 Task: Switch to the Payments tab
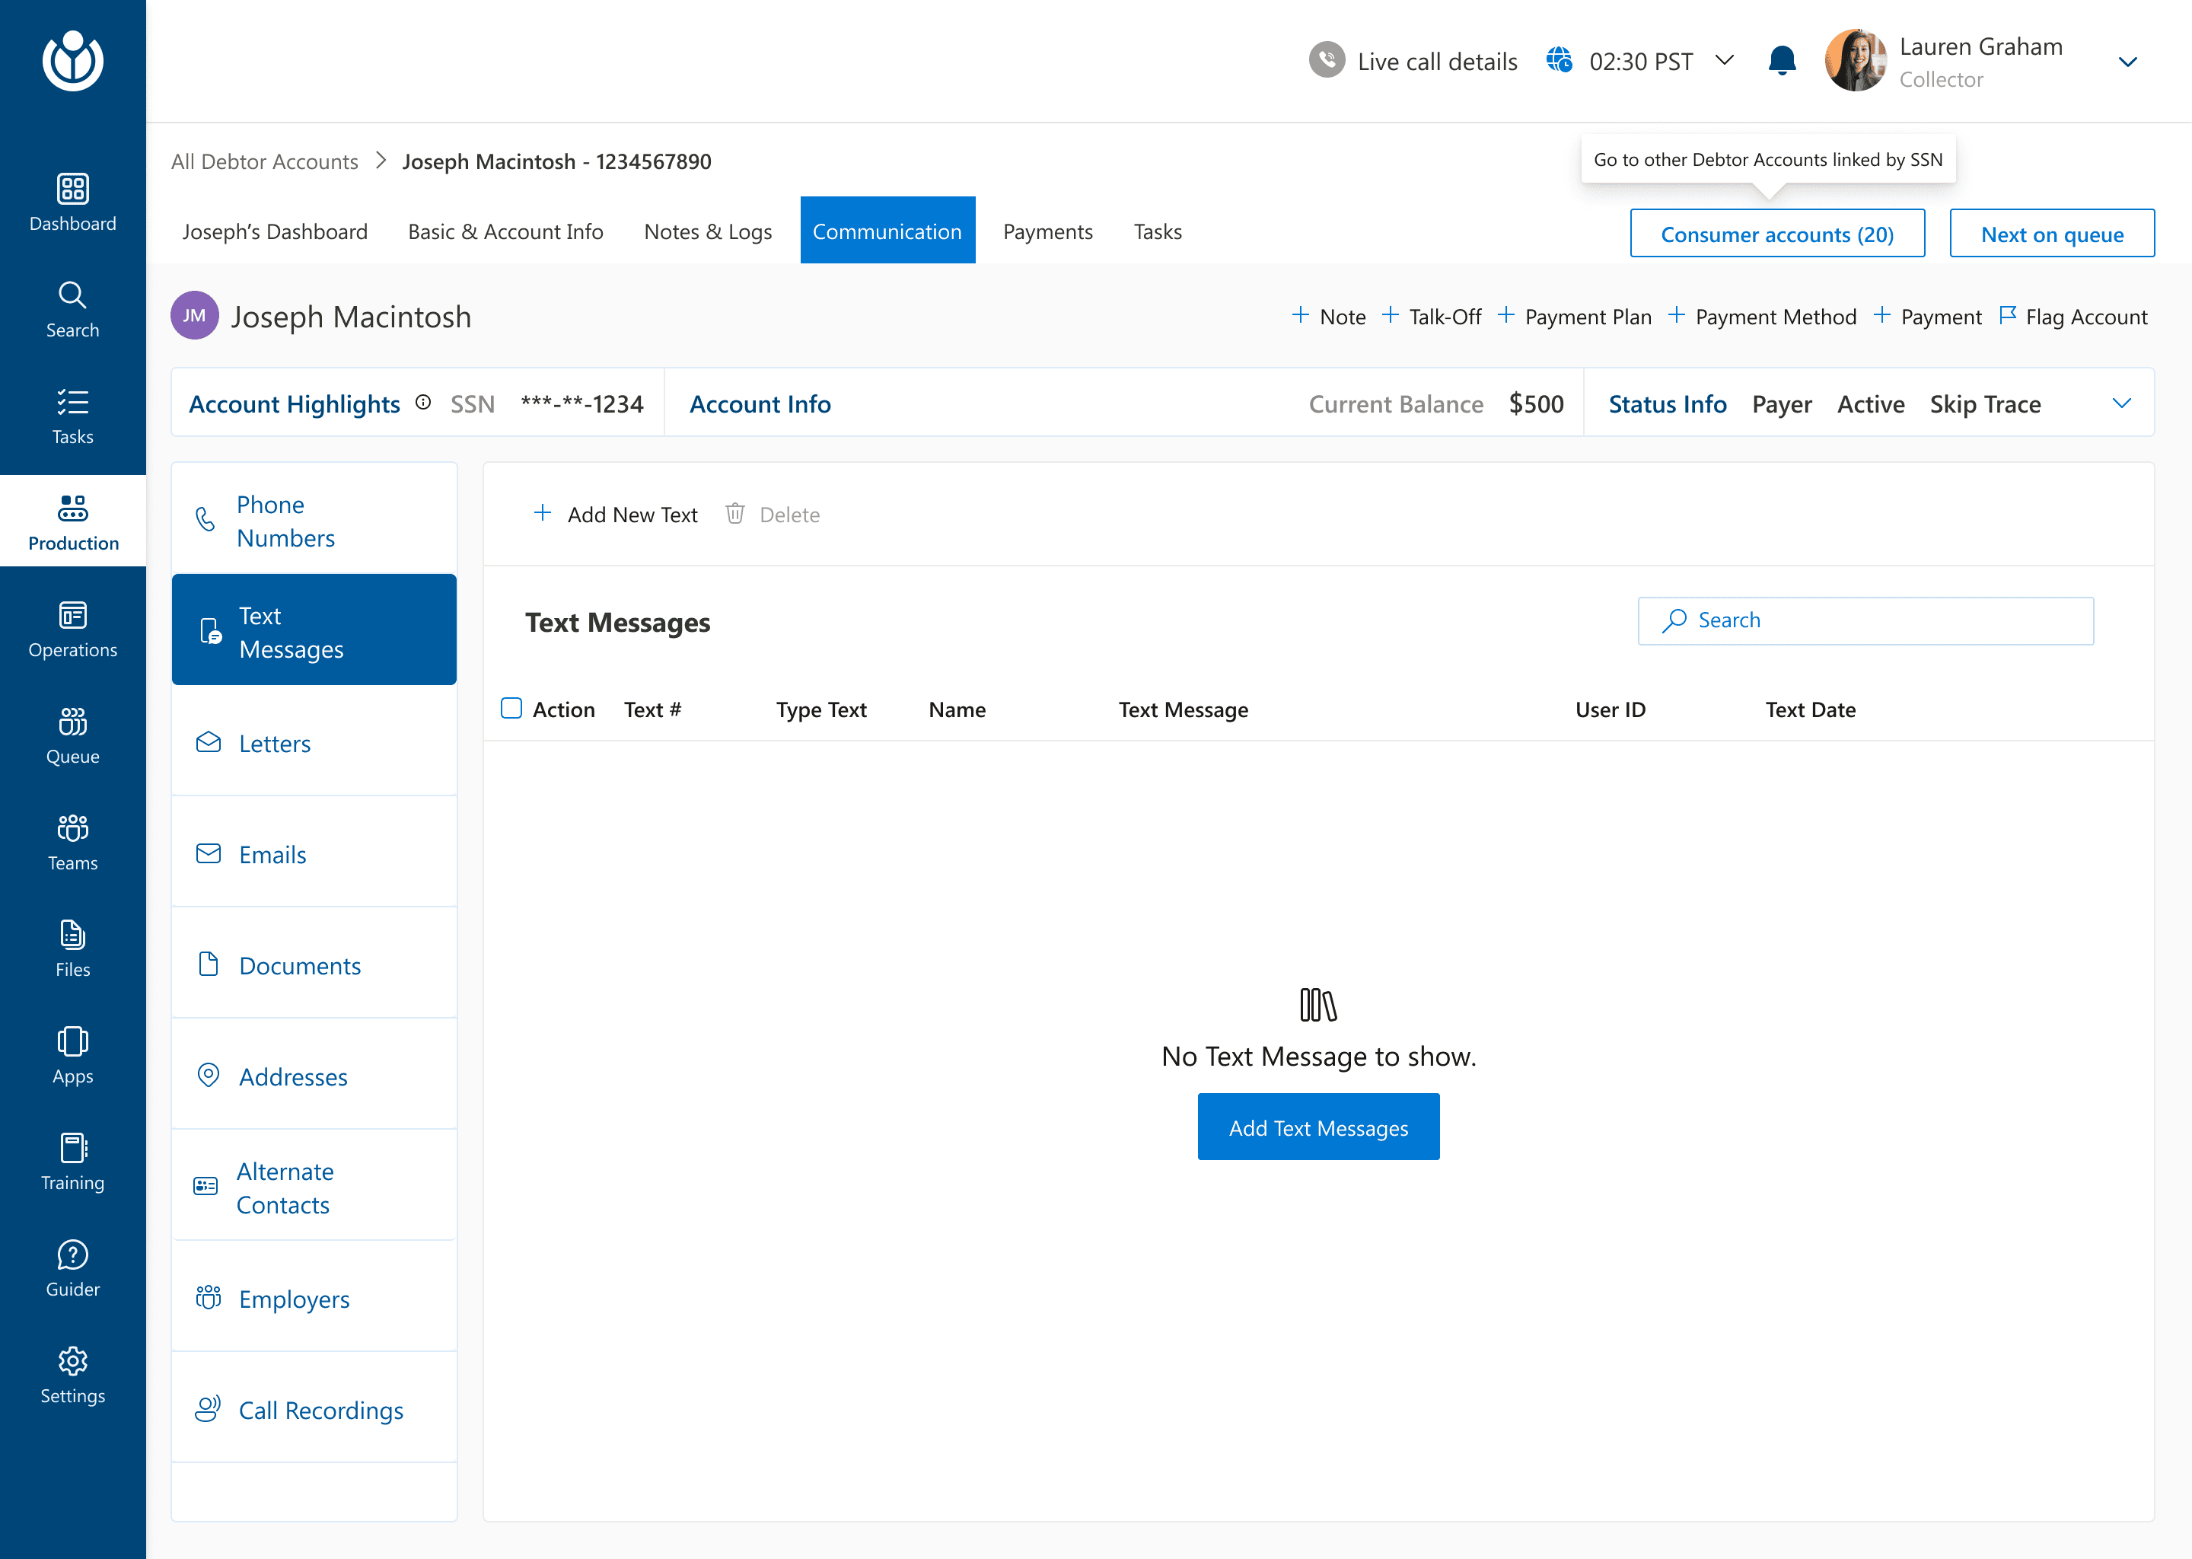click(x=1047, y=231)
